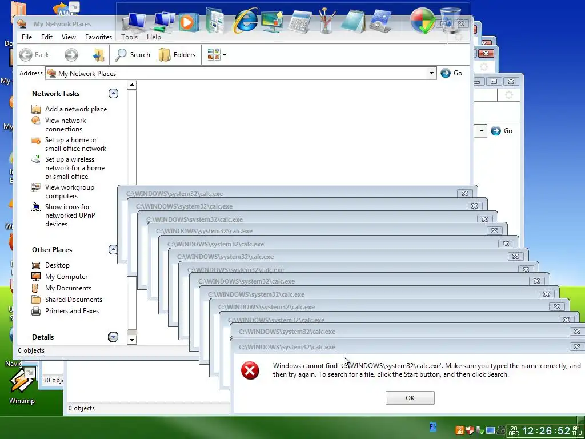Open My Computer from the dock
The width and height of the screenshot is (585, 439).
click(134, 22)
